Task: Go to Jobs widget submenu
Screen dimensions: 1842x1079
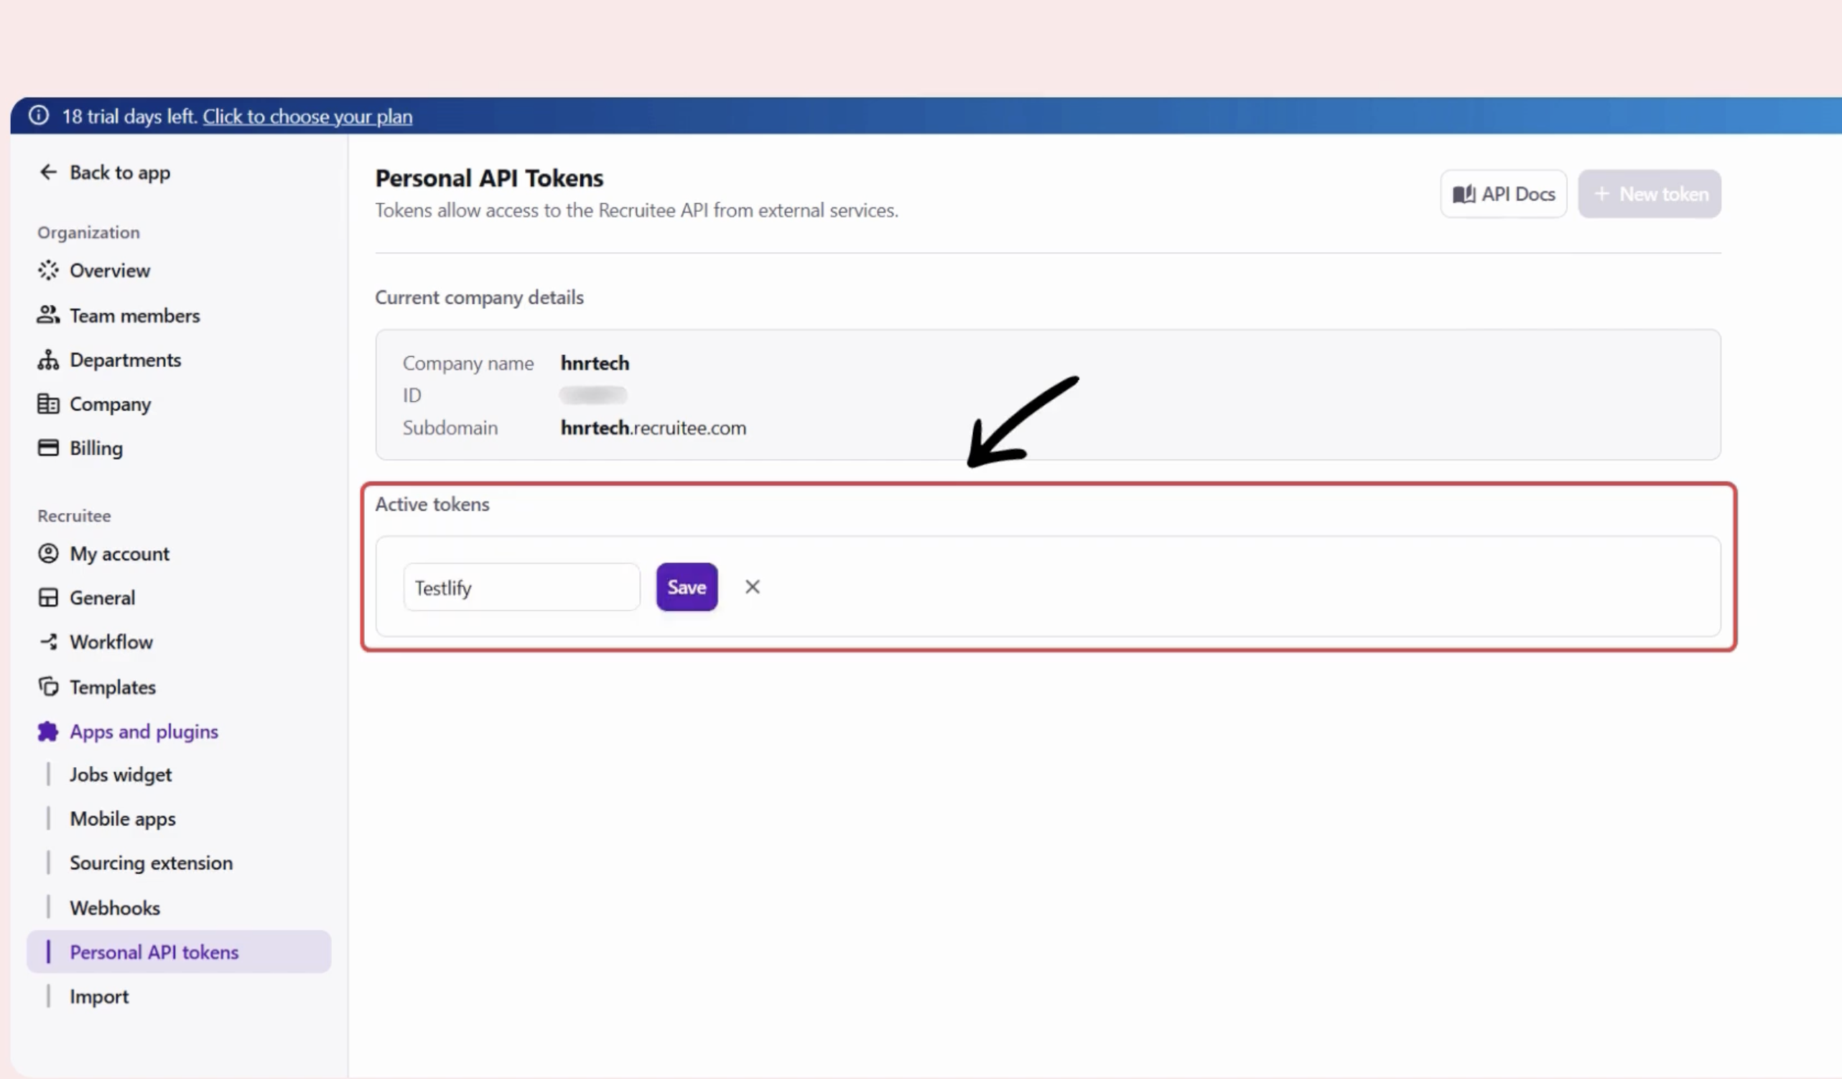Action: click(121, 775)
